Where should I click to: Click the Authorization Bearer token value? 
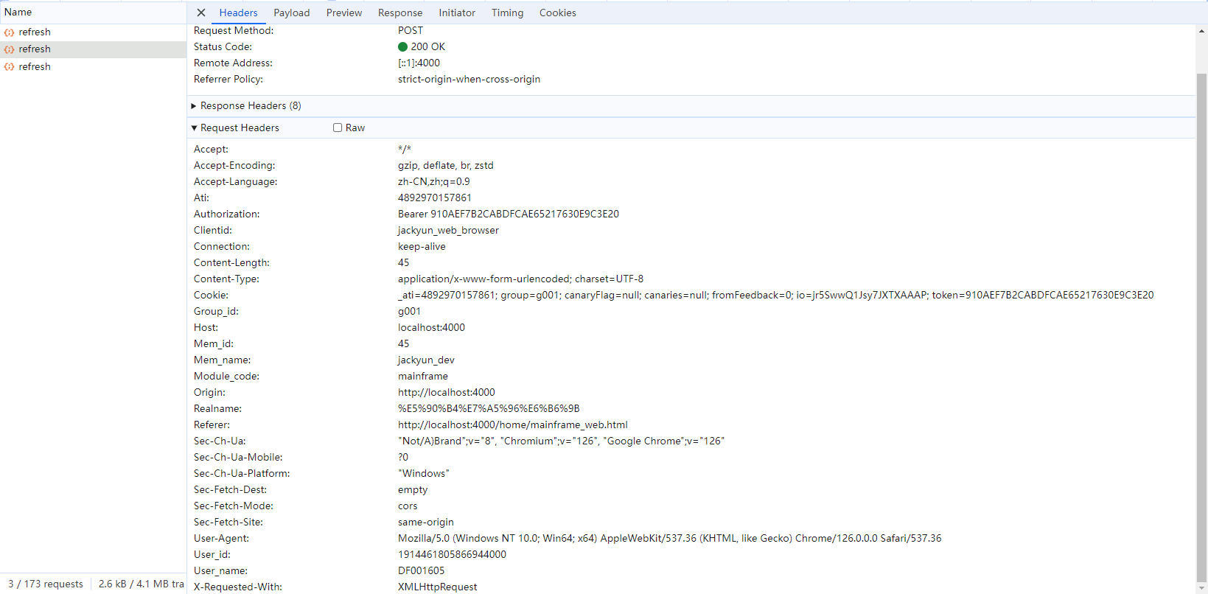[509, 214]
